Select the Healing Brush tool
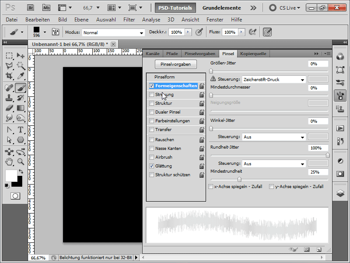350x263 pixels. [9, 88]
